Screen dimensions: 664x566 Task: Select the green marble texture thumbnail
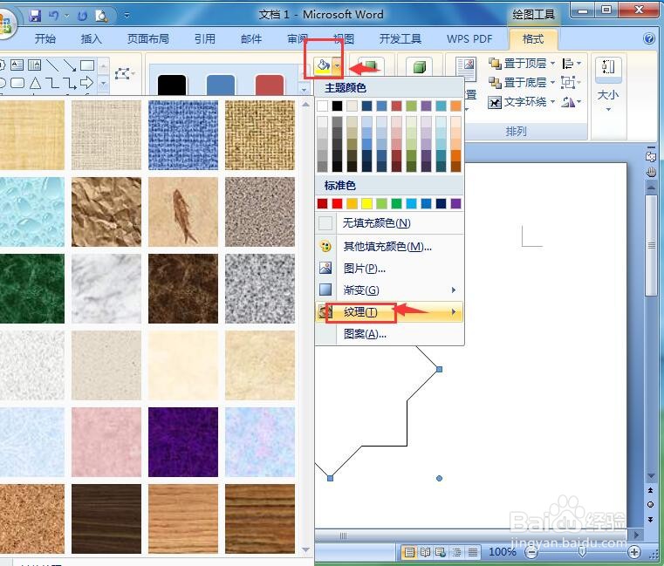coord(32,289)
